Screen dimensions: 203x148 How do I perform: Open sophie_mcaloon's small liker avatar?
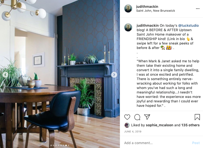tap(127, 125)
